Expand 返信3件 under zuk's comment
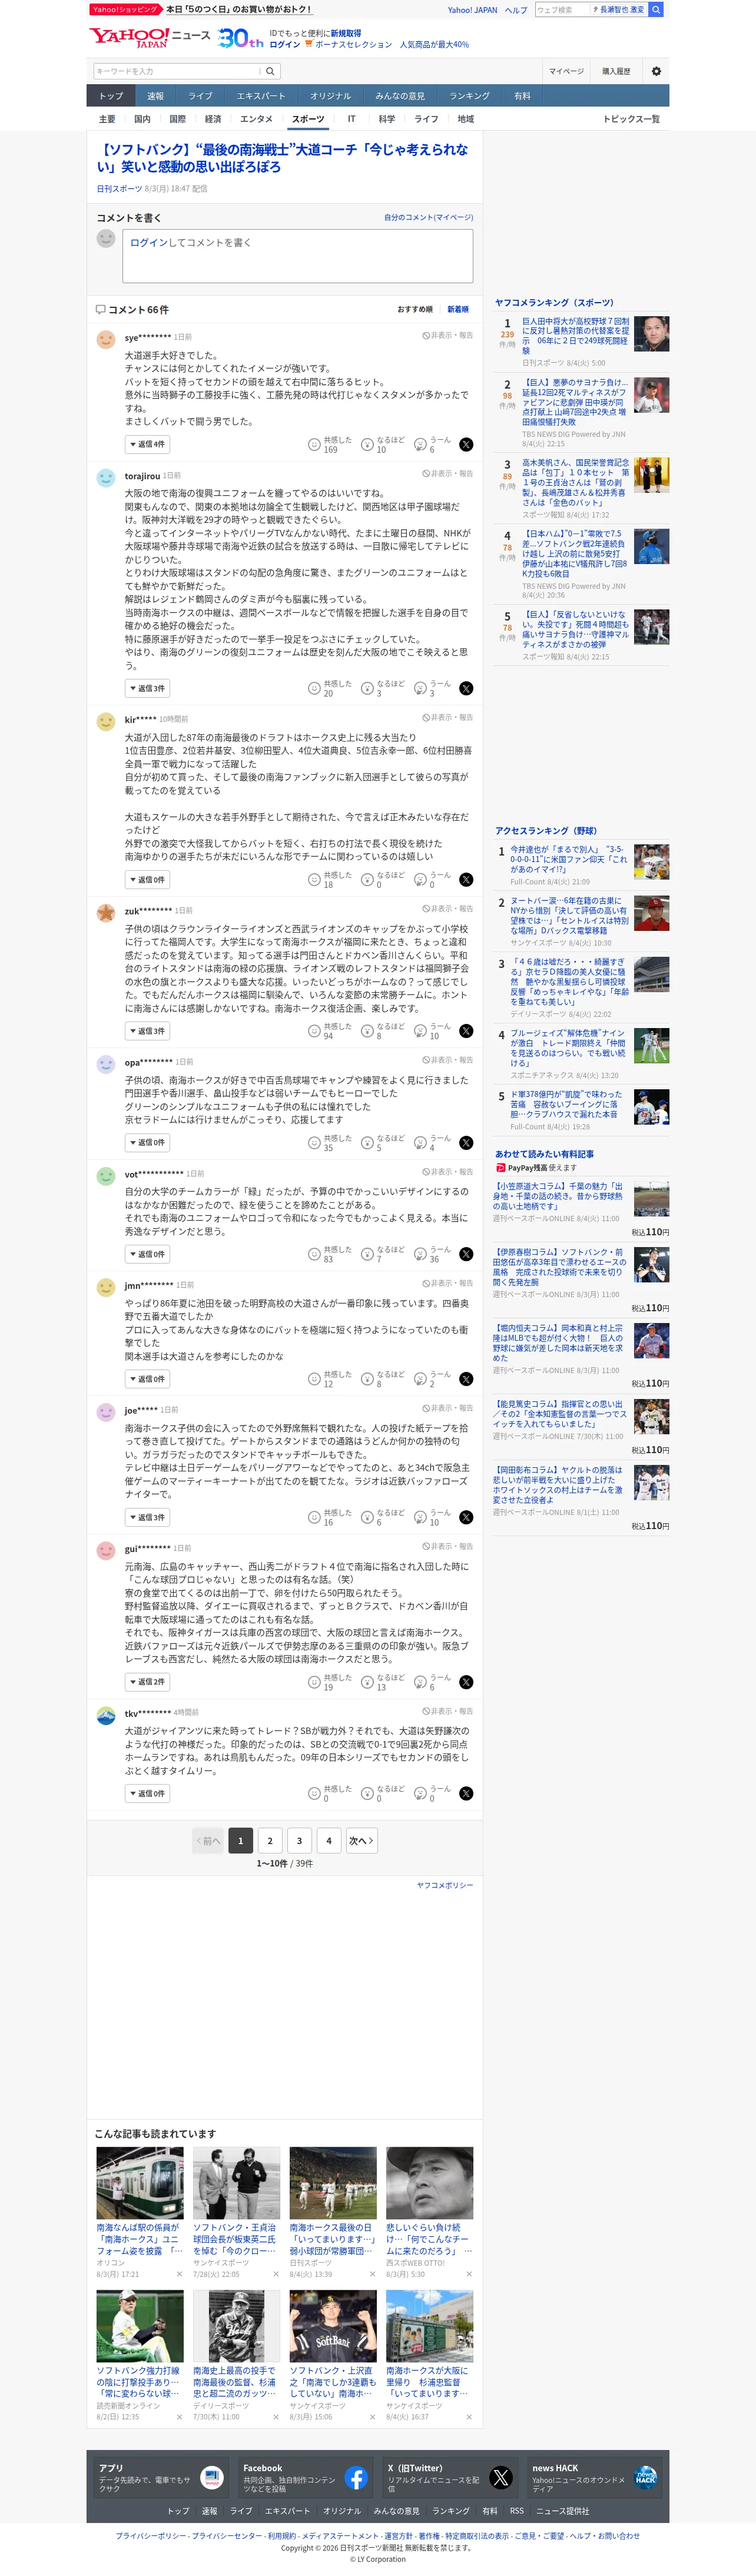The width and height of the screenshot is (756, 2576). 147,1031
